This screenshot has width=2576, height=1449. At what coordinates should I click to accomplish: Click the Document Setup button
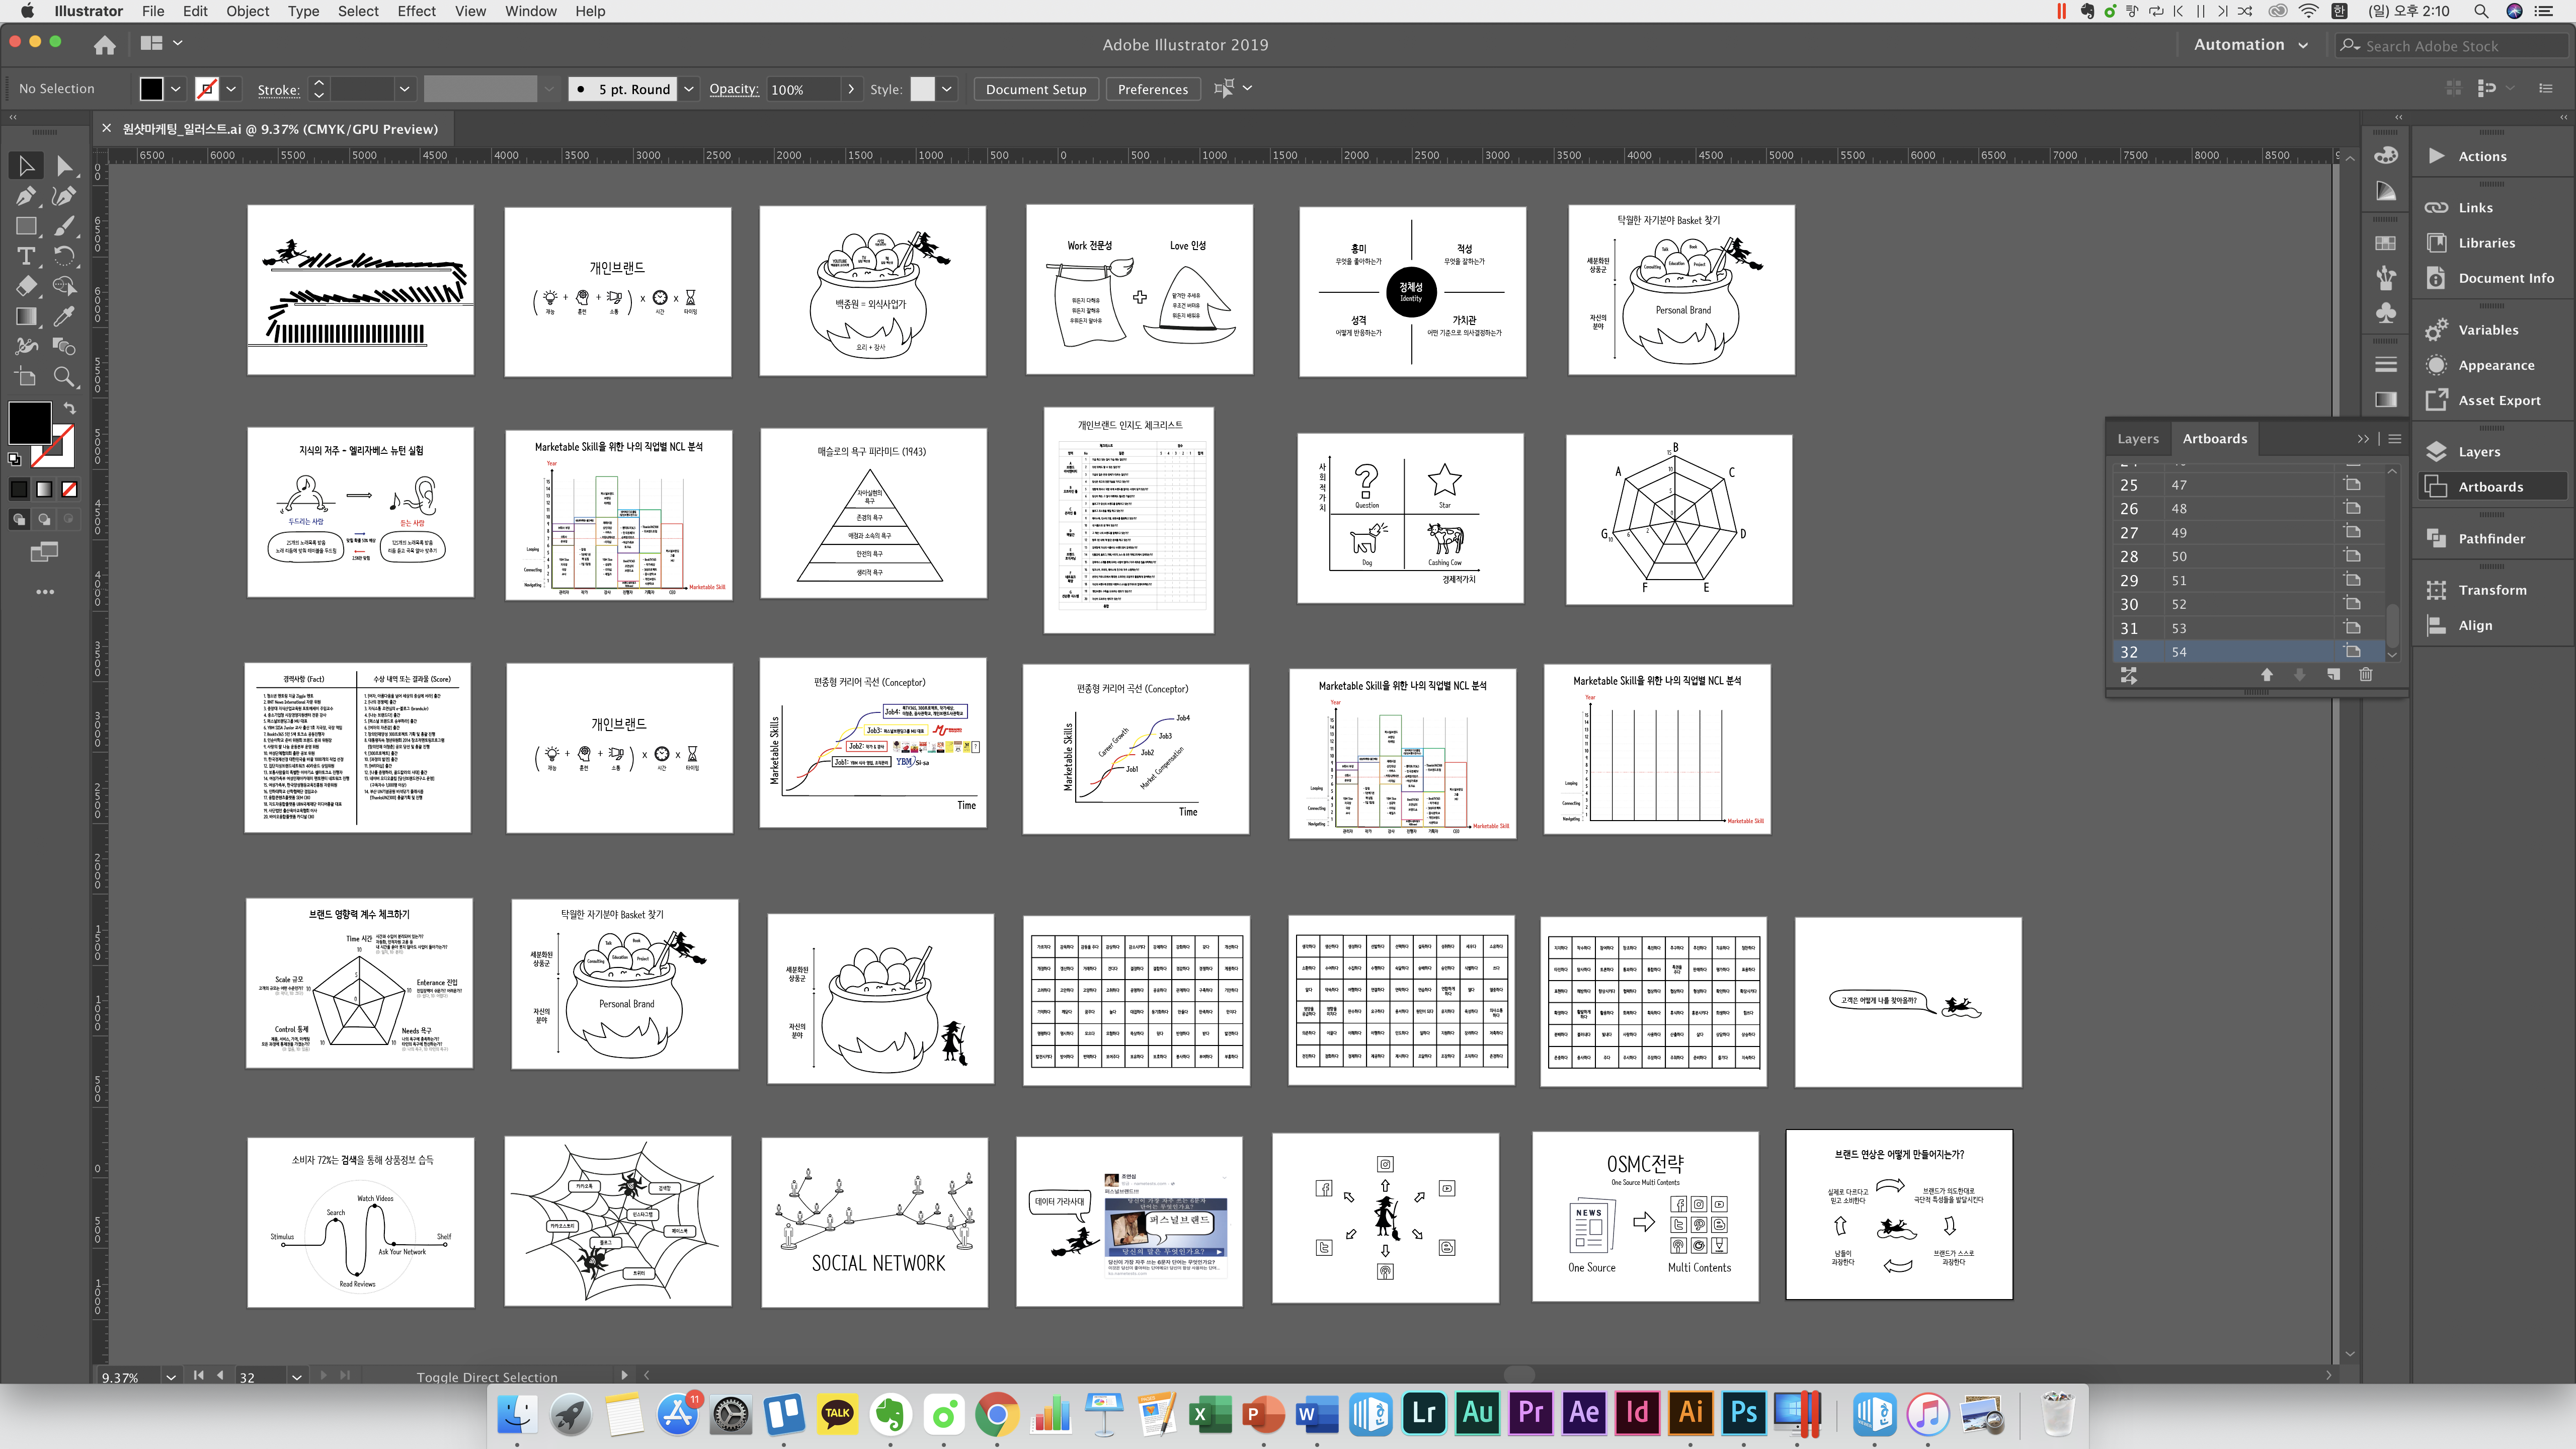[x=1035, y=89]
